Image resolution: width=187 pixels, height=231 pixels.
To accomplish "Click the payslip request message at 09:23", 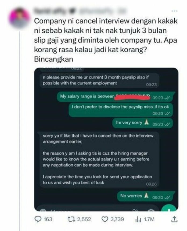I will pos(99,81).
